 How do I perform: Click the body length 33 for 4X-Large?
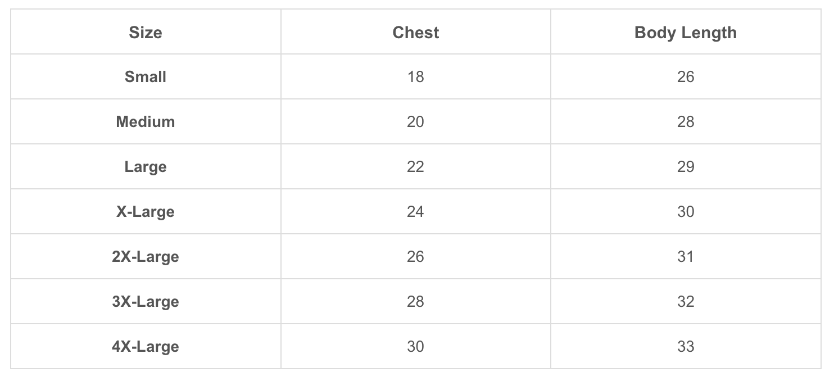click(686, 347)
